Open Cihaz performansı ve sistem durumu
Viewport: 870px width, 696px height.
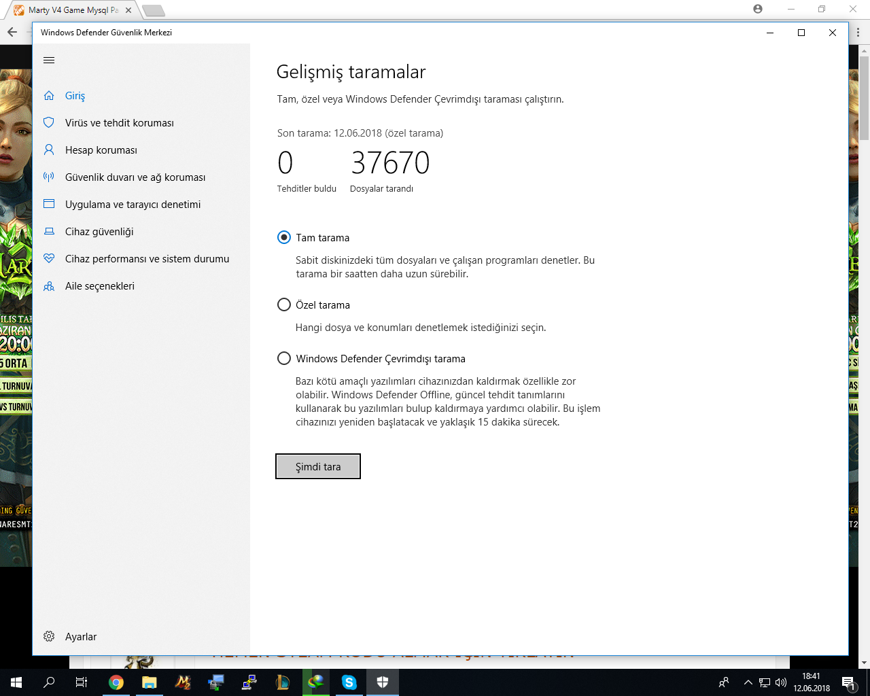point(141,259)
